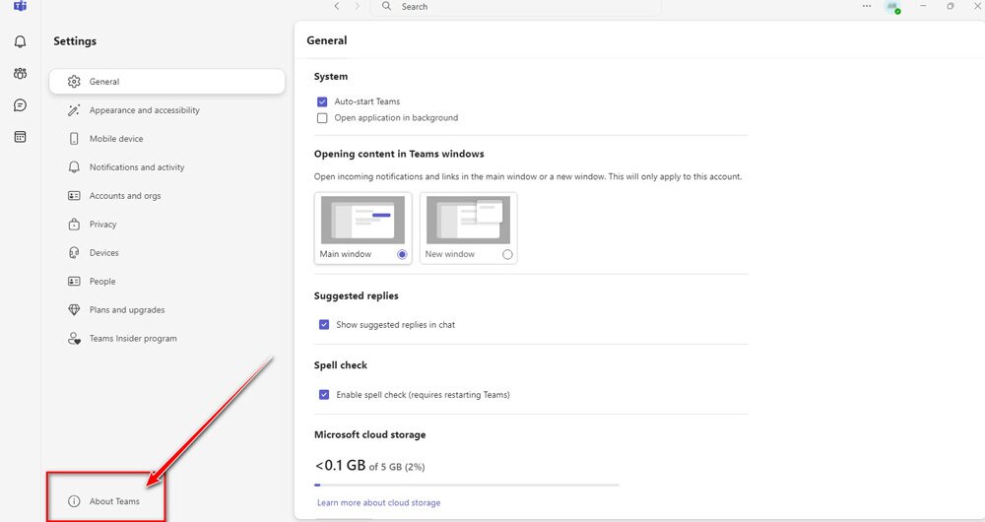Open Devices settings

167,252
